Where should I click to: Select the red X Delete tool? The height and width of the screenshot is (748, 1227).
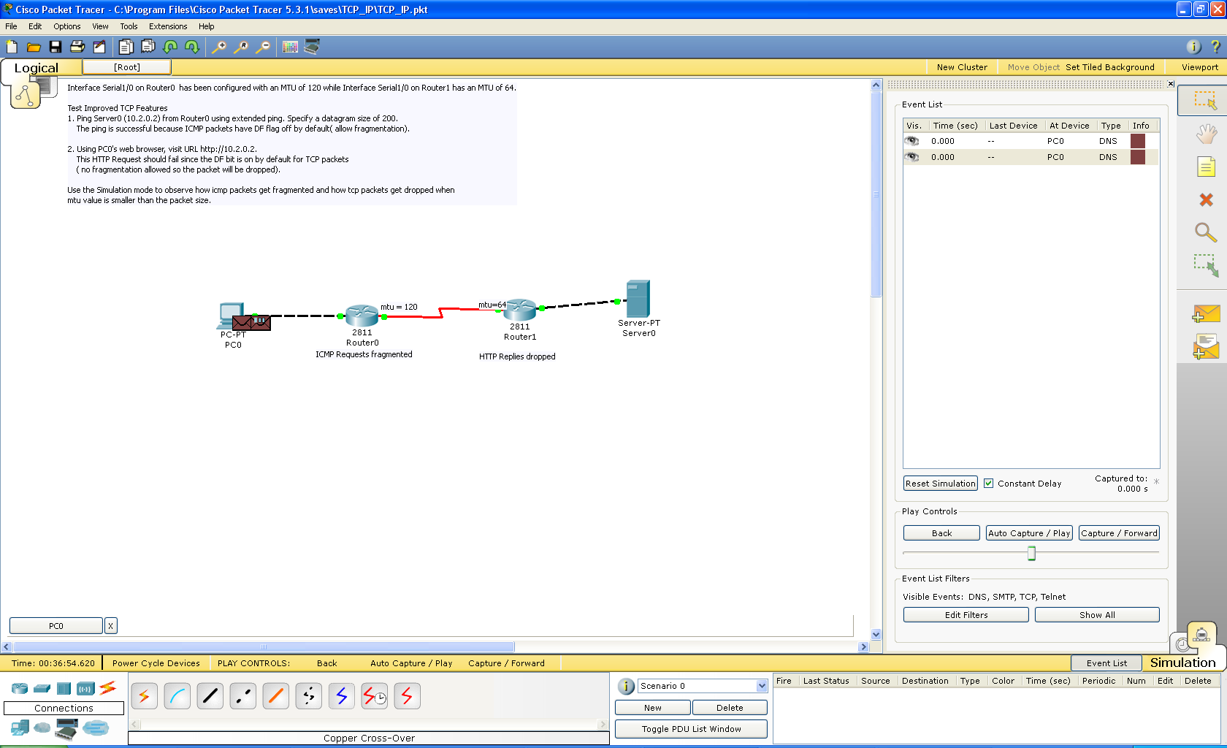click(1206, 199)
